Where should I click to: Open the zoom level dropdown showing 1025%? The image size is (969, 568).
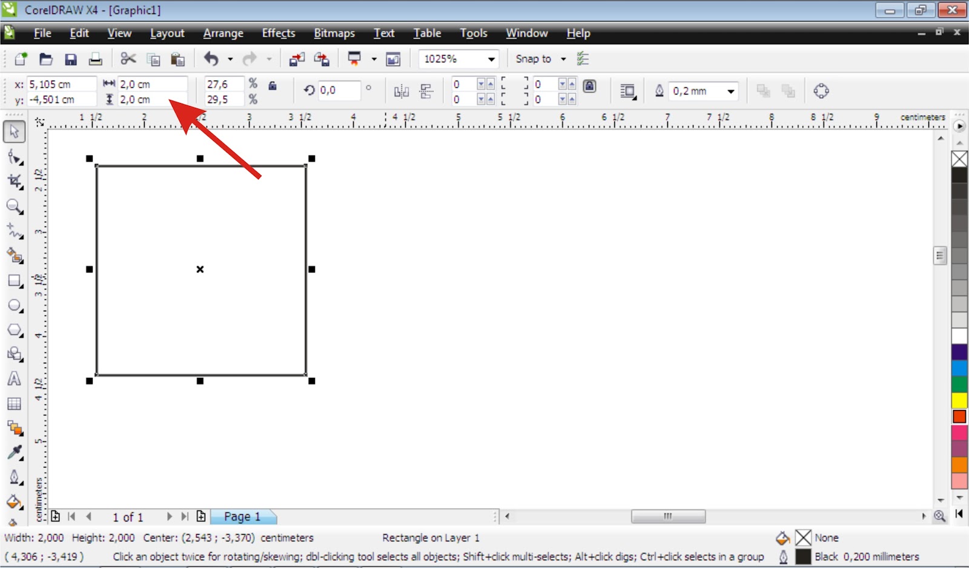click(491, 59)
